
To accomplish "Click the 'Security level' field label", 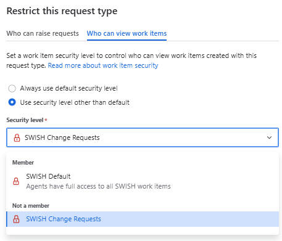I will 25,120.
